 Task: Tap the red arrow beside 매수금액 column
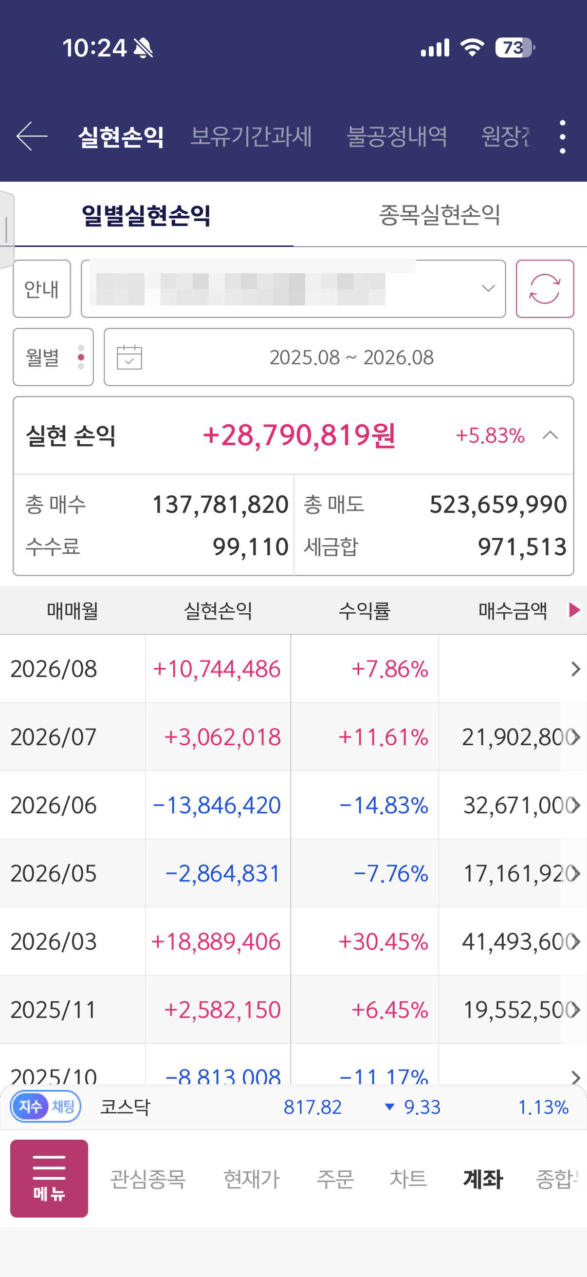click(574, 610)
